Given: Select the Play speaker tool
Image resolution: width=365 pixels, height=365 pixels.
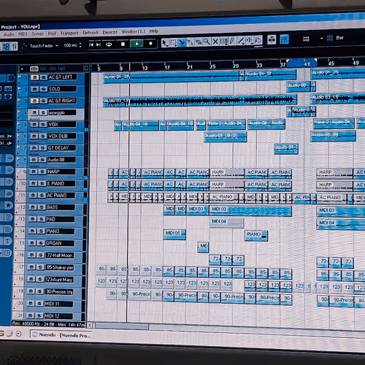Looking at the screenshot, I should click(250, 40).
